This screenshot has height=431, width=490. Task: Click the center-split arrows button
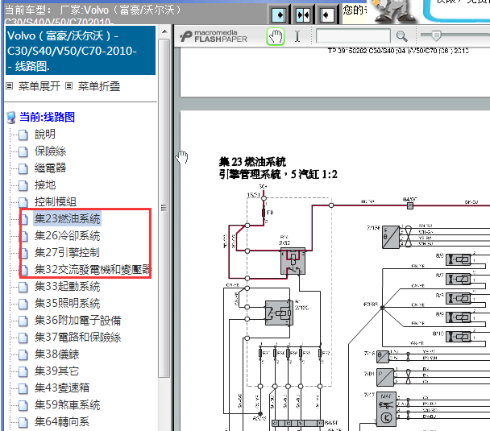click(302, 15)
